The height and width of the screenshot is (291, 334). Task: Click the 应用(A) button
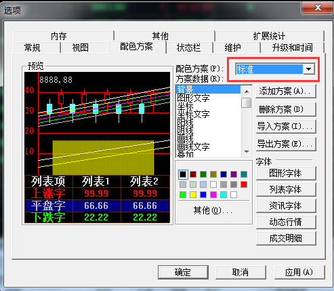(299, 273)
